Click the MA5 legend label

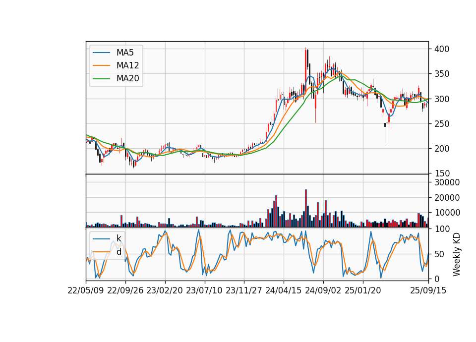(x=125, y=53)
